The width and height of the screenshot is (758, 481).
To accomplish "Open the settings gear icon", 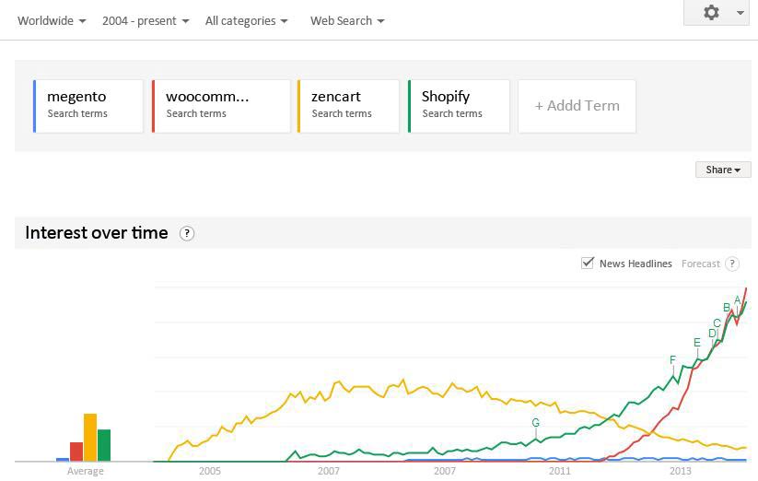I will (711, 13).
